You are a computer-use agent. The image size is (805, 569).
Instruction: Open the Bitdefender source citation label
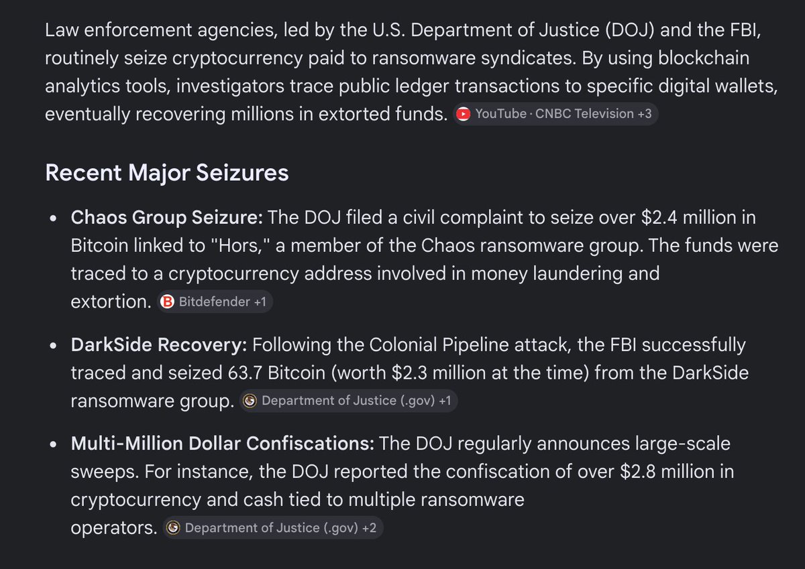point(214,302)
